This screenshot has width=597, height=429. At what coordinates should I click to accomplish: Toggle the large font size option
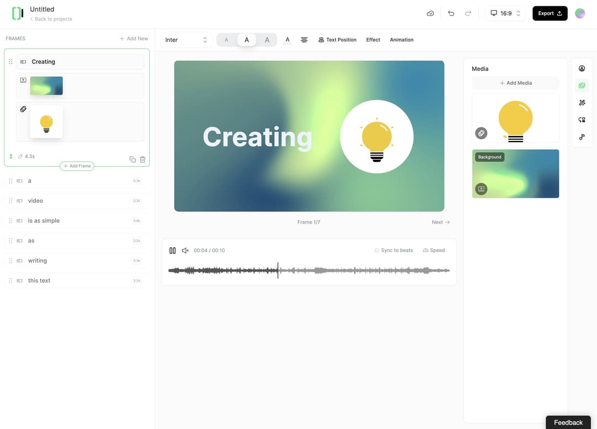click(267, 39)
